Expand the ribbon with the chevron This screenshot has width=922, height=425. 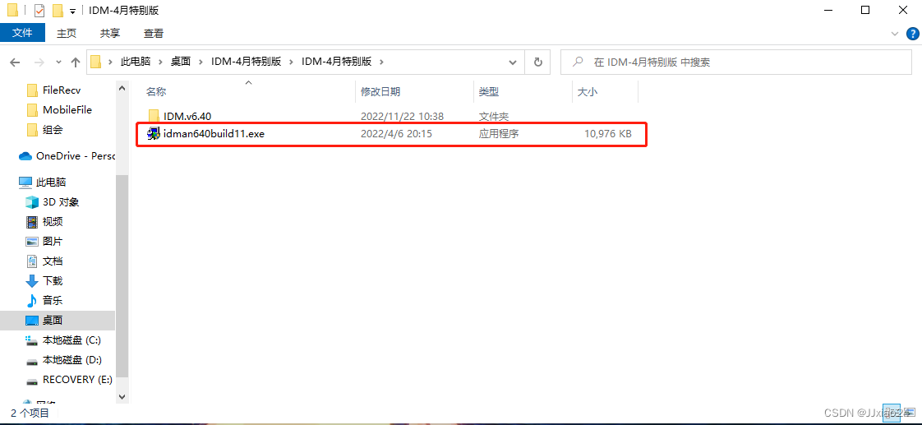point(895,34)
